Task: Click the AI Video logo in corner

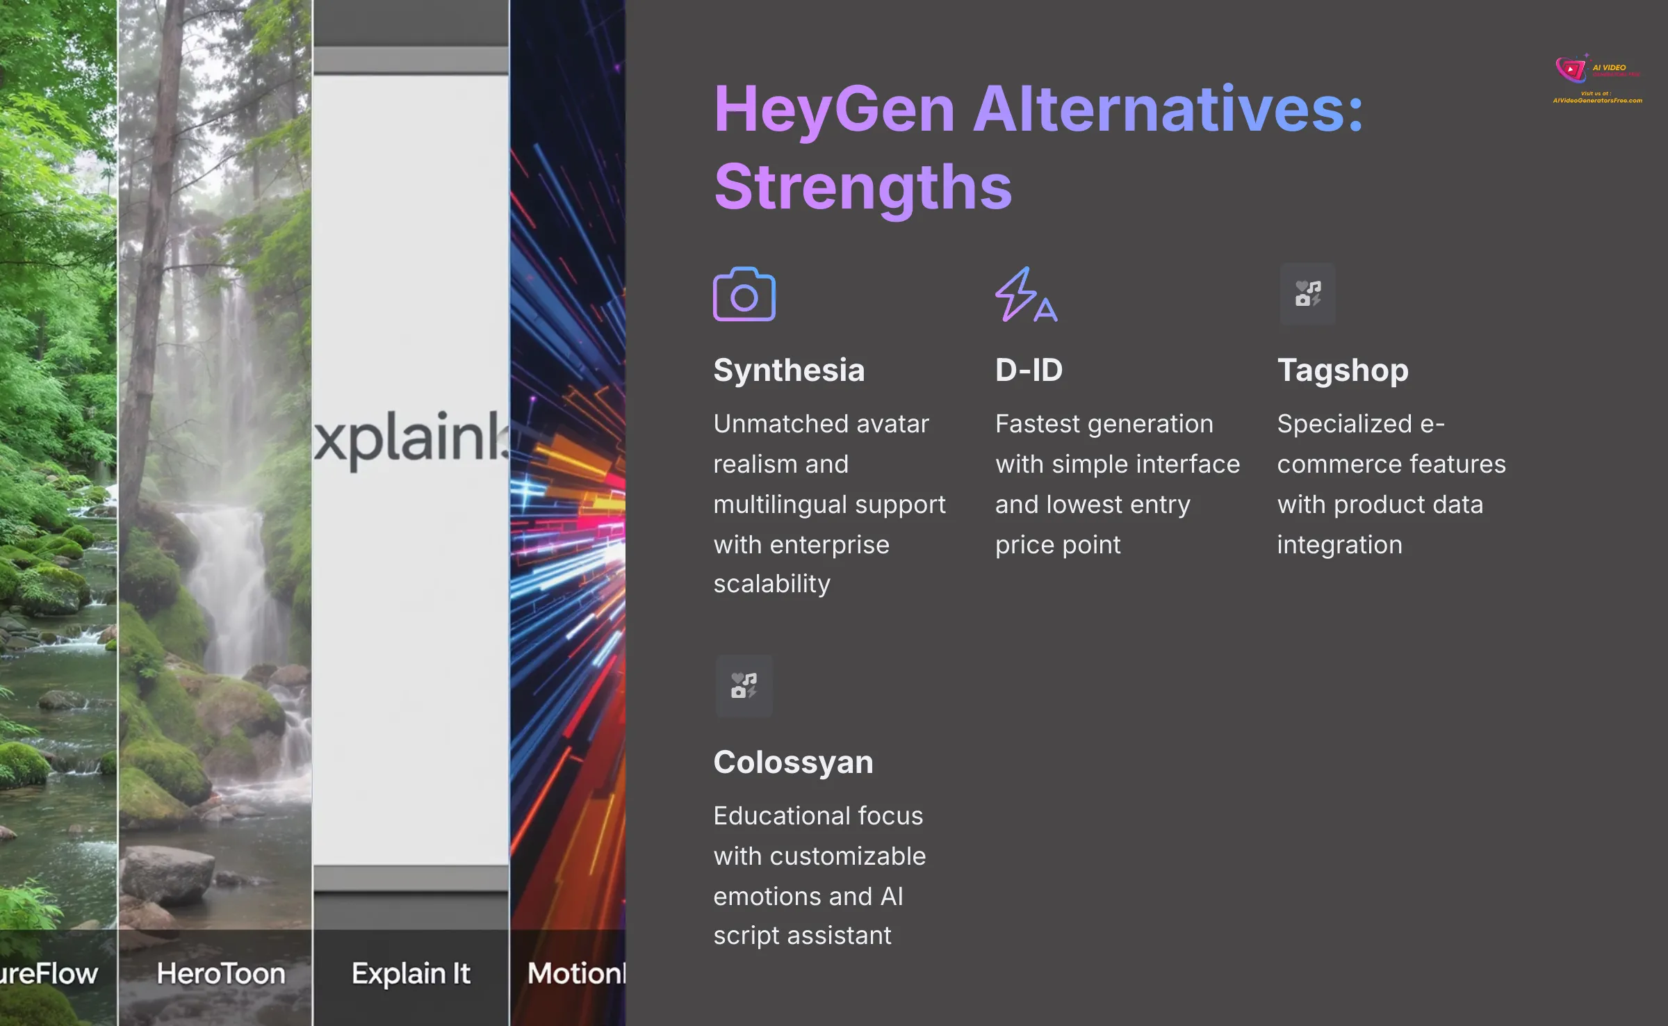Action: click(1597, 70)
